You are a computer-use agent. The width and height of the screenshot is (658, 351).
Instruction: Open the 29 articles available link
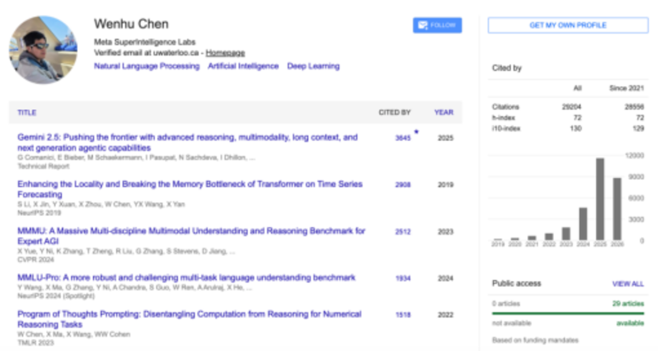[628, 303]
